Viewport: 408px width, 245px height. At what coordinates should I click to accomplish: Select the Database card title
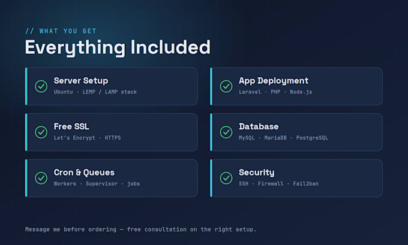point(259,126)
